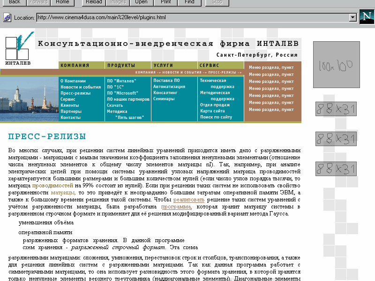This screenshot has height=281, width=375.
Task: Click the Images toolbar button
Action: click(x=118, y=2)
